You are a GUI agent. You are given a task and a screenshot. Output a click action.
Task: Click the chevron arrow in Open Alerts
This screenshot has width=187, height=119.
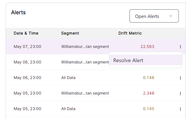tap(171, 16)
